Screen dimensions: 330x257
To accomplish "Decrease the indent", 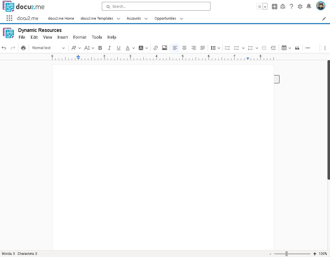I will pyautogui.click(x=264, y=48).
